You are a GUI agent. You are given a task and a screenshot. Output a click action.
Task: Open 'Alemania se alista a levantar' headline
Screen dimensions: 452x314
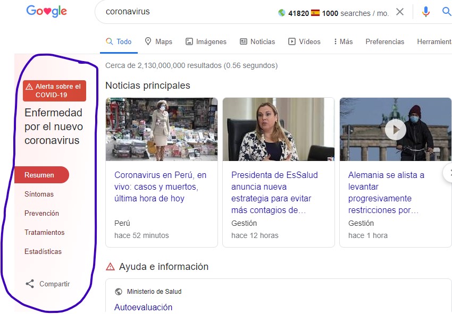point(386,192)
